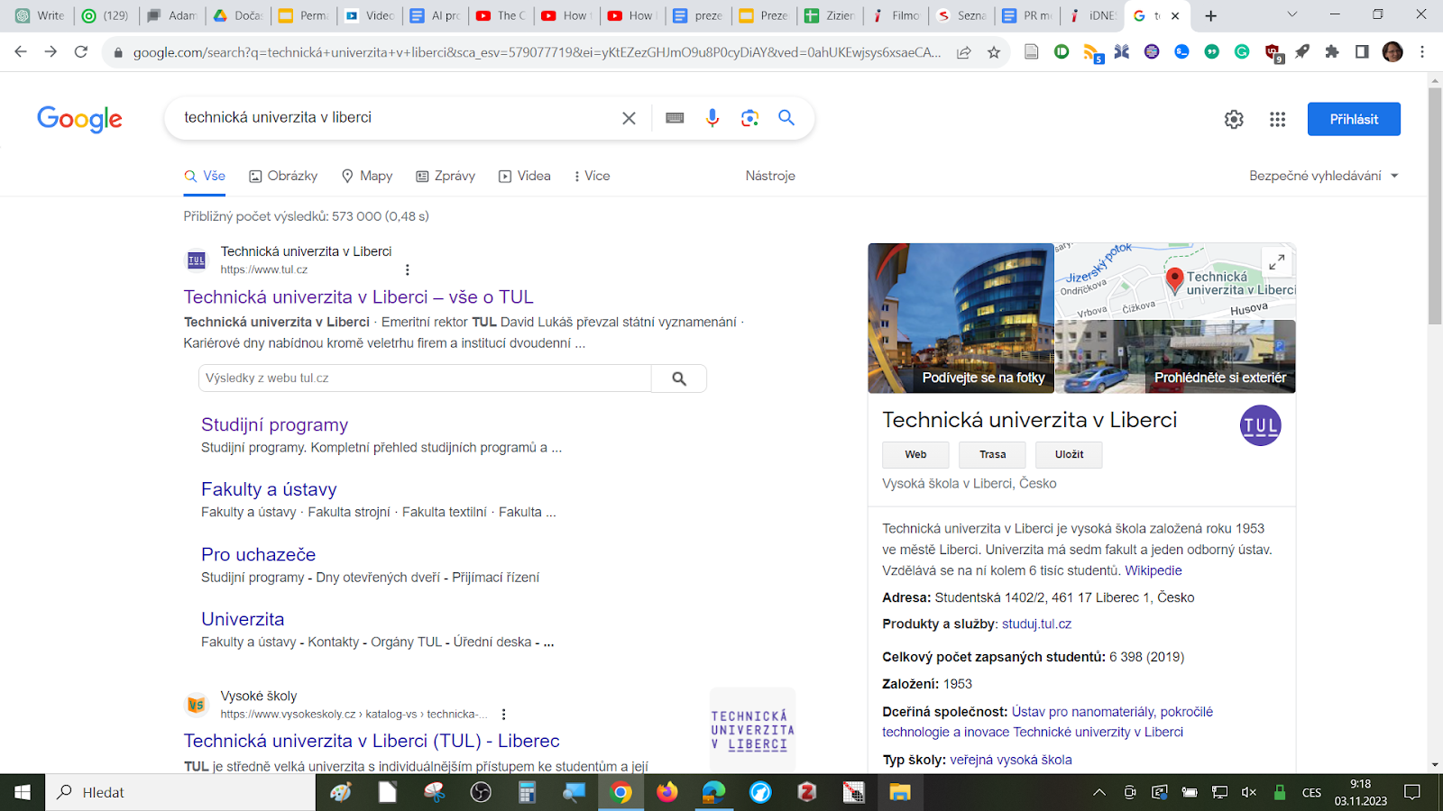The width and height of the screenshot is (1443, 811).
Task: Expand Bezpečné vyhledávání dropdown
Action: [x=1324, y=176]
